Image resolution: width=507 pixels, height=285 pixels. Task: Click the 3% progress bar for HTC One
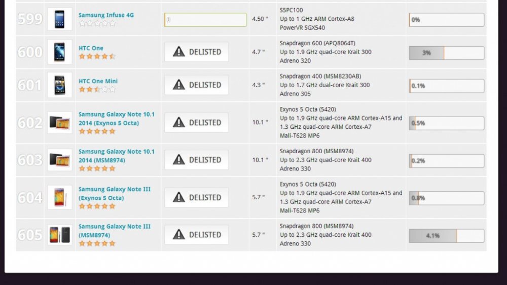click(446, 53)
